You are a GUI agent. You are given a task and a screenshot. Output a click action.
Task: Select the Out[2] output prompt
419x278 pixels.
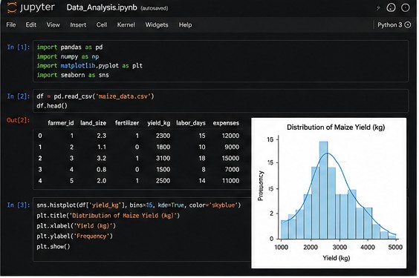18,120
